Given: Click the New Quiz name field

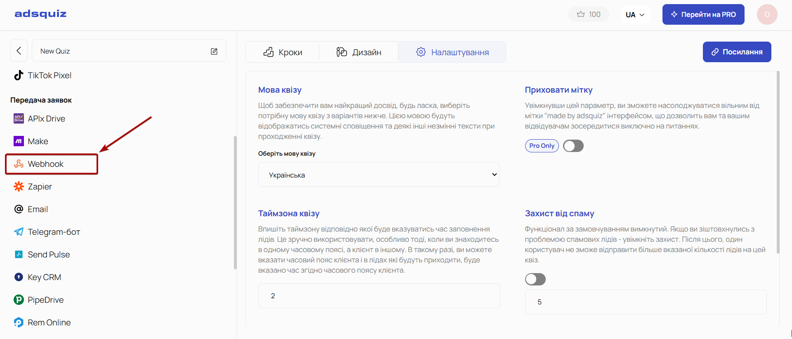Looking at the screenshot, I should pyautogui.click(x=129, y=51).
